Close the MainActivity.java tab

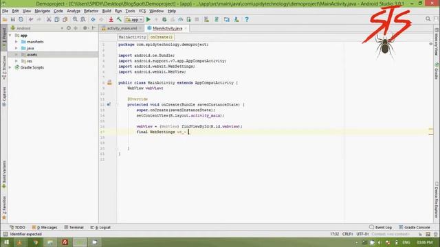tap(186, 28)
